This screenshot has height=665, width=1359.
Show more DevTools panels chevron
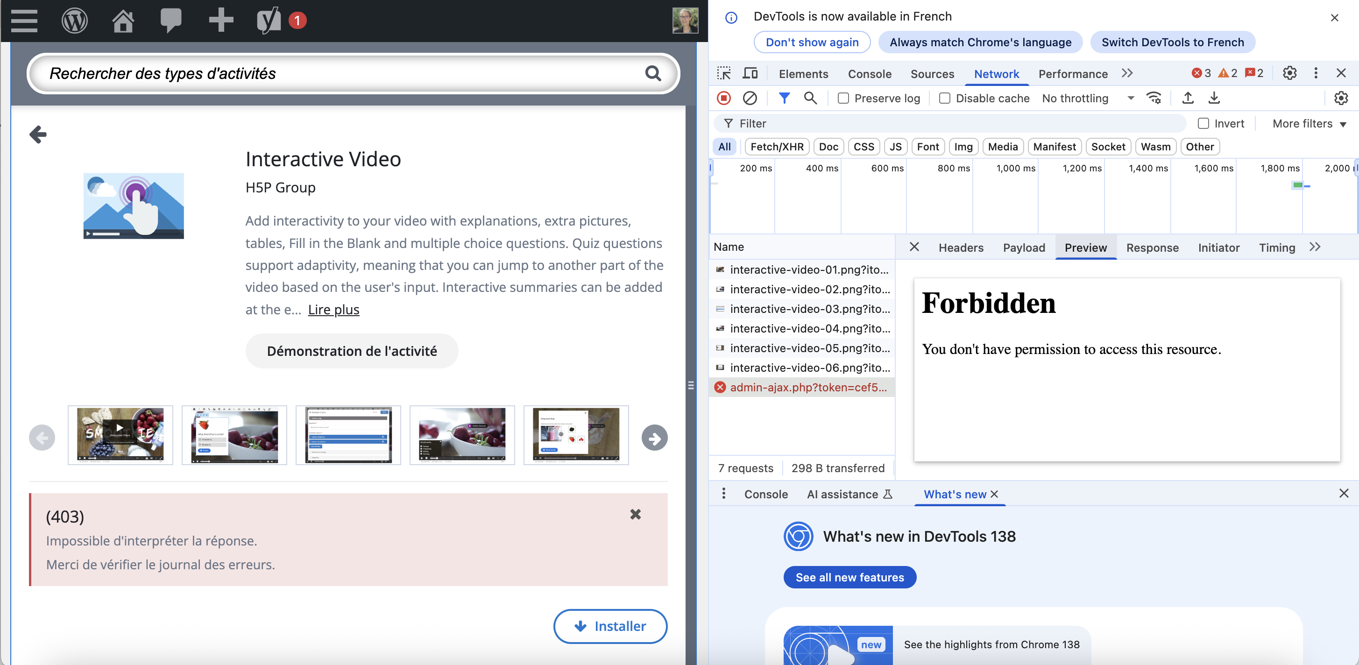point(1127,73)
